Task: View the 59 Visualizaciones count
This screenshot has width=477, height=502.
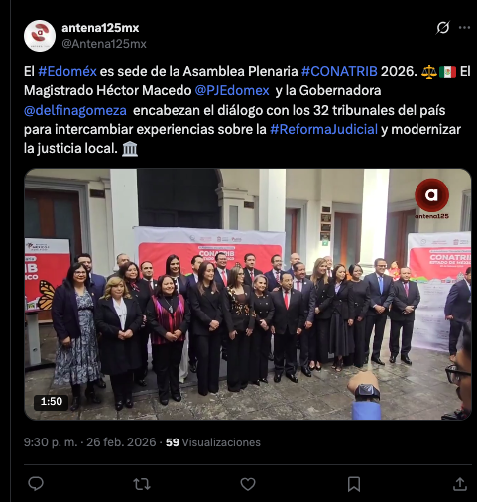Action: (x=213, y=442)
